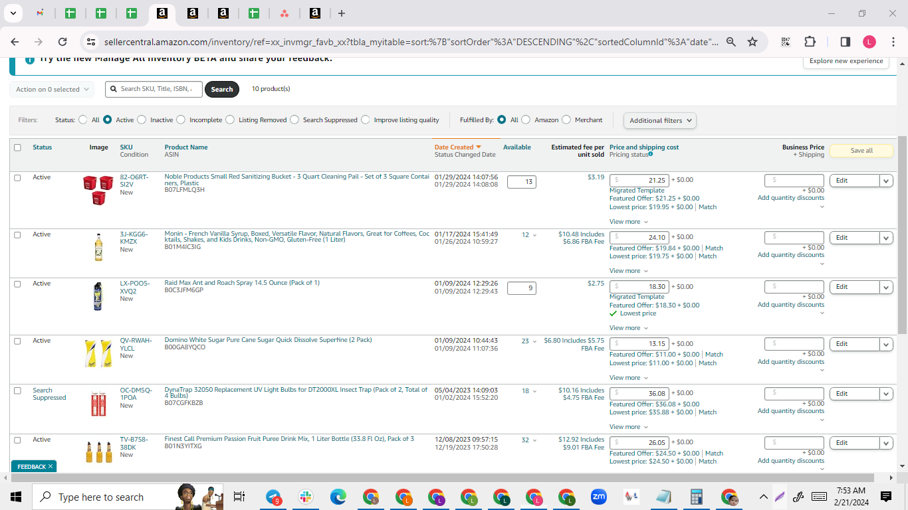Viewport: 908px width, 510px height.
Task: Open Slack from the taskbar
Action: point(306,497)
